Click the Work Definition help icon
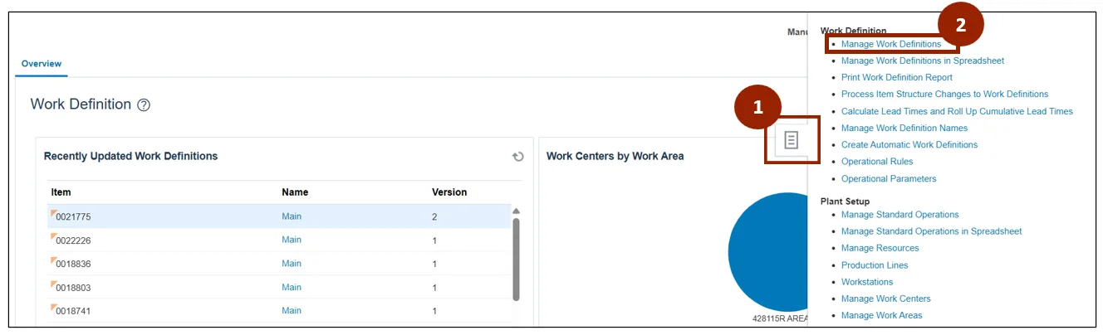Screen dimensions: 1103x335 coord(144,105)
